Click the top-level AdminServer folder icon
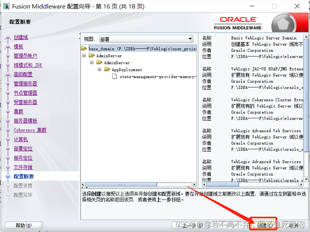Image resolution: width=310 pixels, height=232 pixels. (92, 55)
